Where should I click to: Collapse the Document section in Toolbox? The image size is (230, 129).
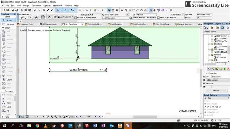[3, 91]
